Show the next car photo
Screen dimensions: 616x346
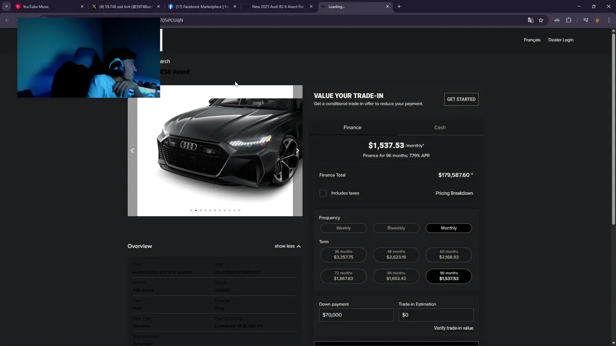(x=297, y=150)
